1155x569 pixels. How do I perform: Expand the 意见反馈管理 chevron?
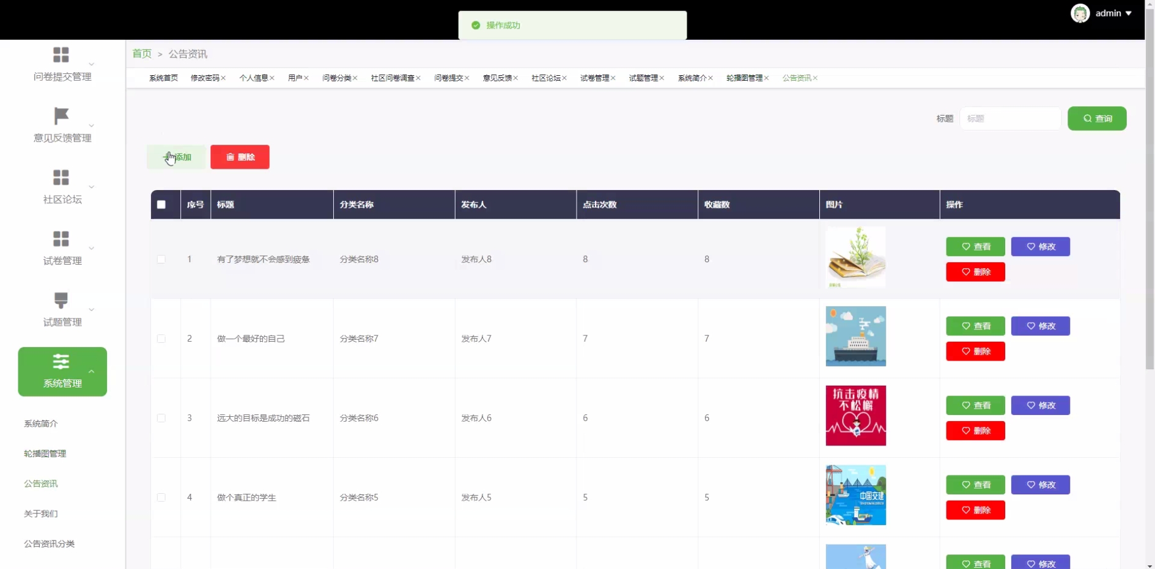[x=92, y=126]
